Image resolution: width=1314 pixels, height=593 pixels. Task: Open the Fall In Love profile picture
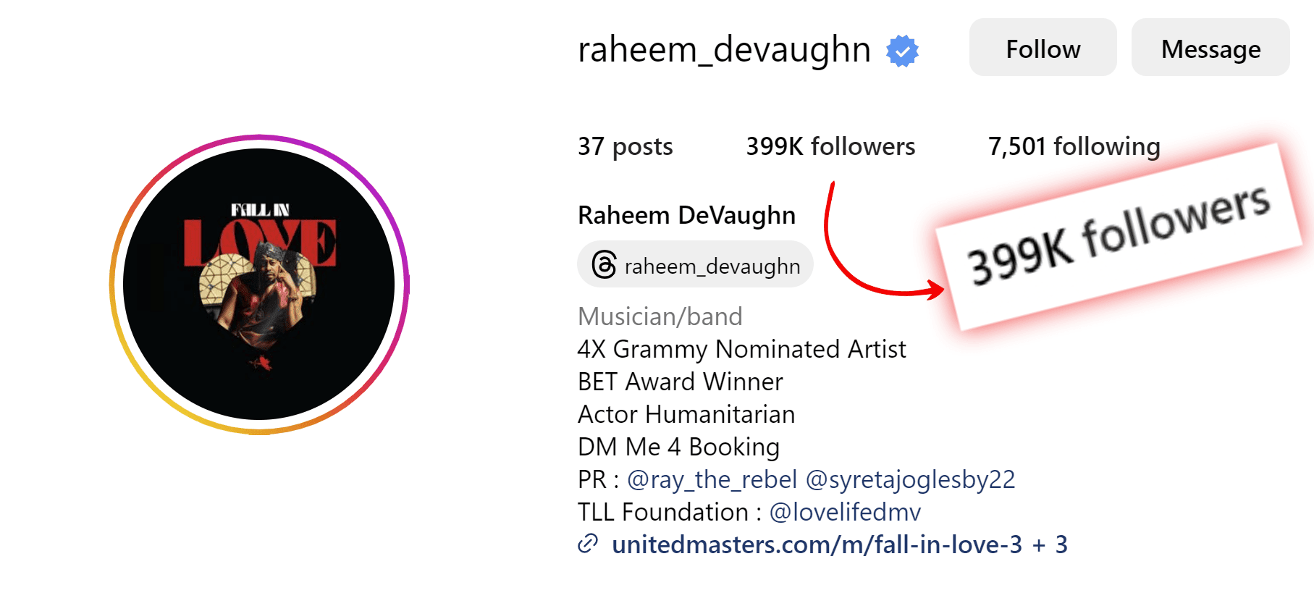(259, 284)
